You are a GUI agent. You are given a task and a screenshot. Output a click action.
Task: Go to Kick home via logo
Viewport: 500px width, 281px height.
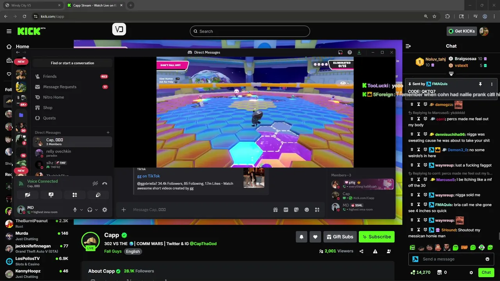point(31,31)
